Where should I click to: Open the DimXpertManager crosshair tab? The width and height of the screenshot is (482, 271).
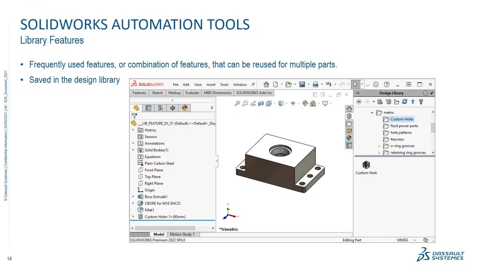[172, 108]
